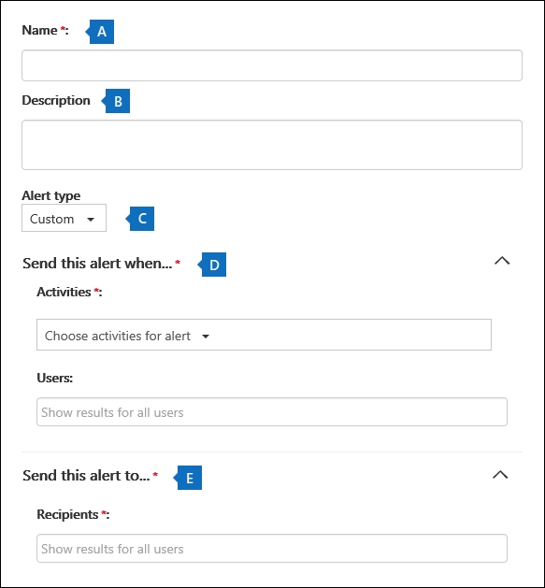Viewport: 545px width, 588px height.
Task: Click the blue callout marker C
Action: pyautogui.click(x=140, y=219)
